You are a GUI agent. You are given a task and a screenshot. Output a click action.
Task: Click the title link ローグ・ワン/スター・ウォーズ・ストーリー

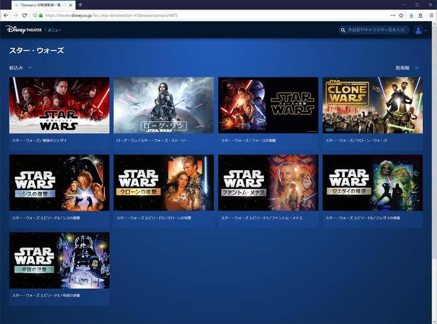pyautogui.click(x=152, y=140)
